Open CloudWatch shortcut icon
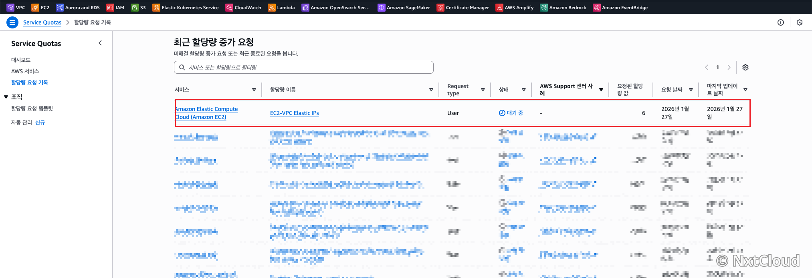The width and height of the screenshot is (812, 278). (229, 7)
